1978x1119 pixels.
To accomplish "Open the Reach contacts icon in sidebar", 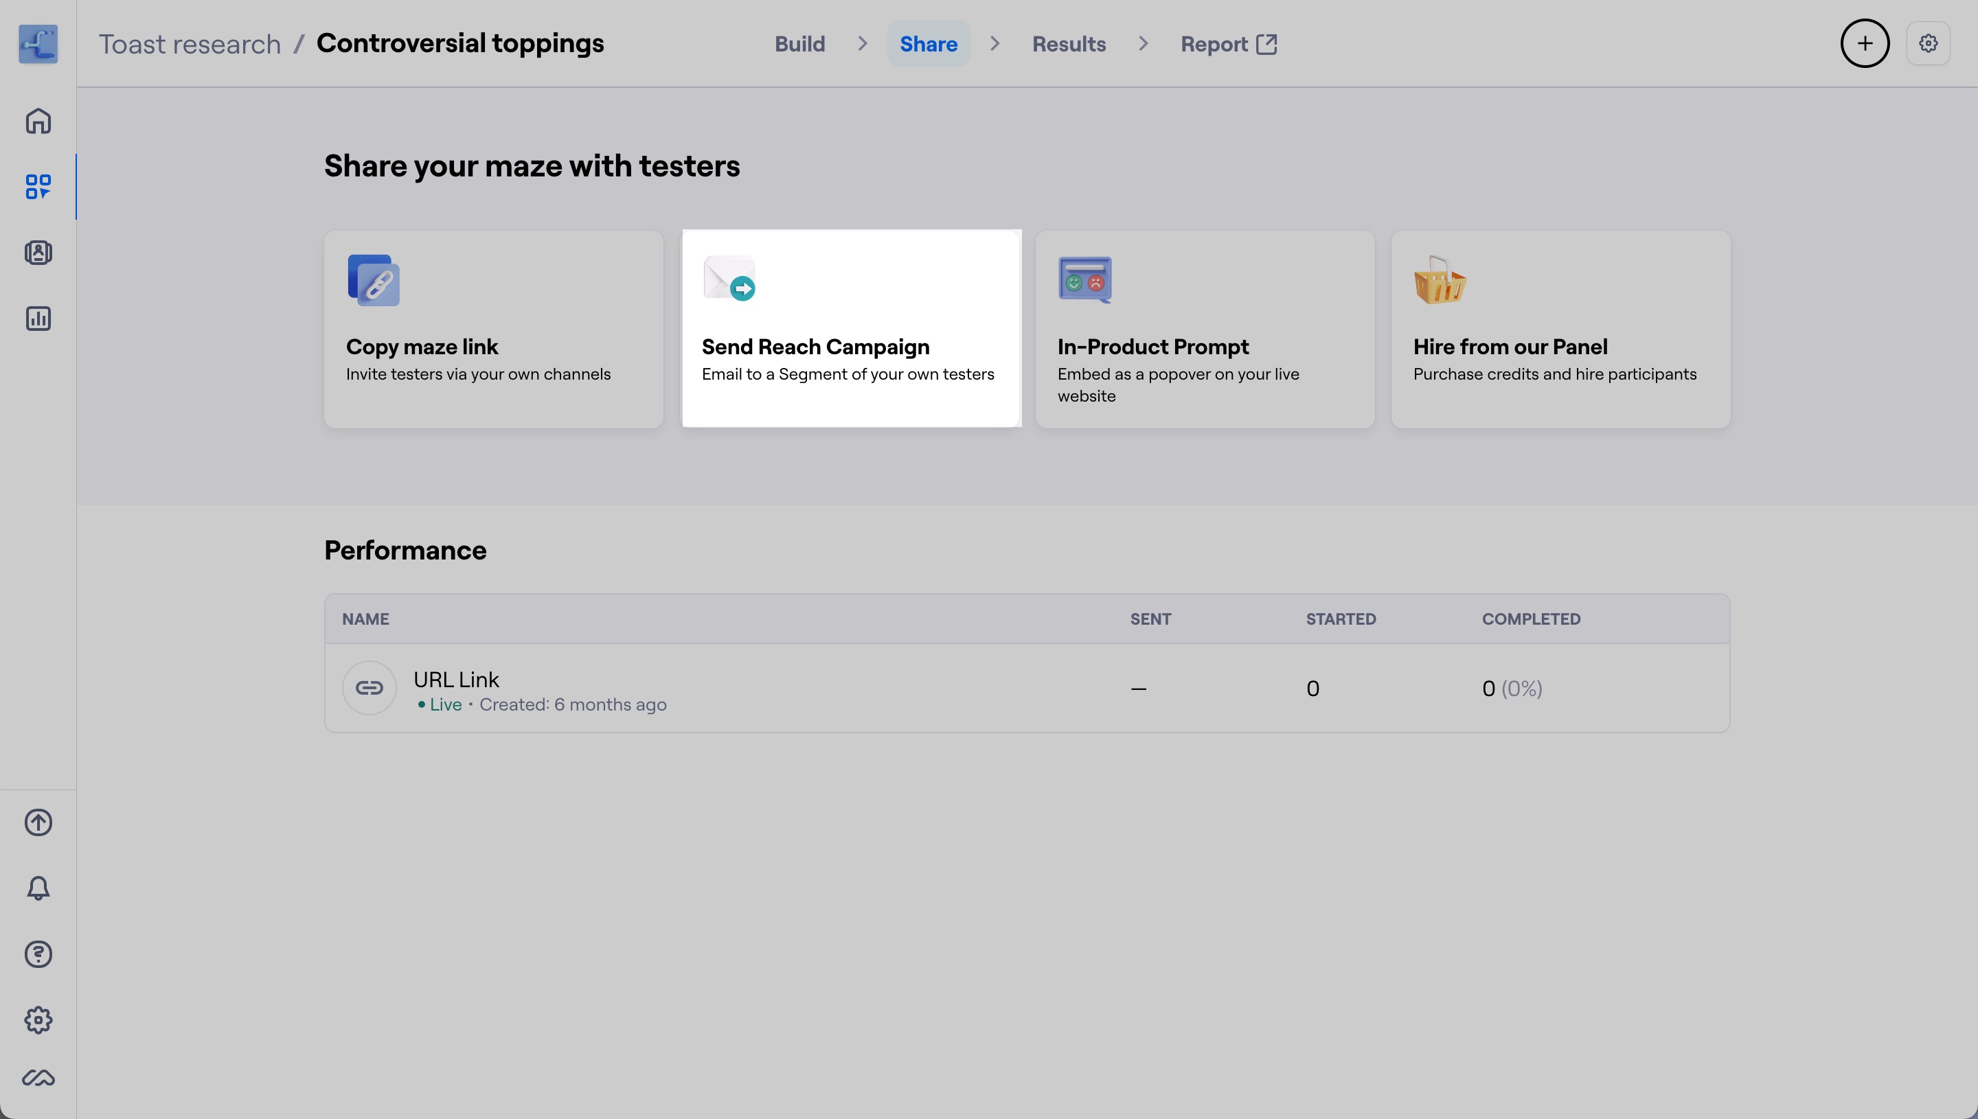I will (x=38, y=253).
